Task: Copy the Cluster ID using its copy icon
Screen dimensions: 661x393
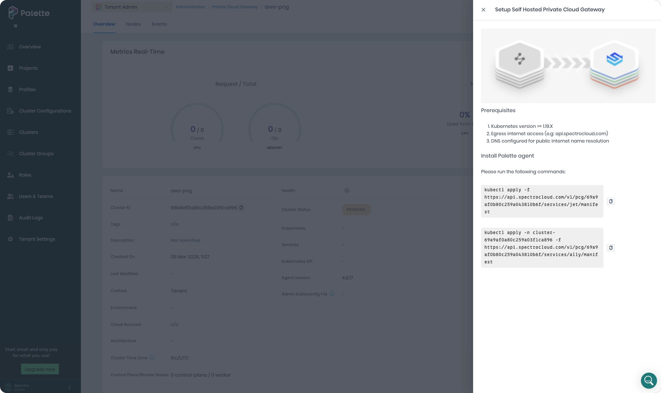Action: [241, 208]
